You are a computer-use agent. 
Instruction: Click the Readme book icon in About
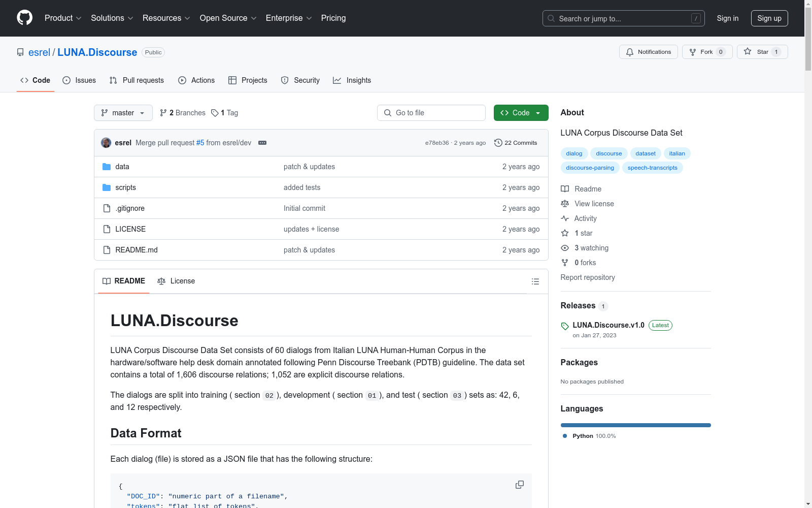(565, 189)
